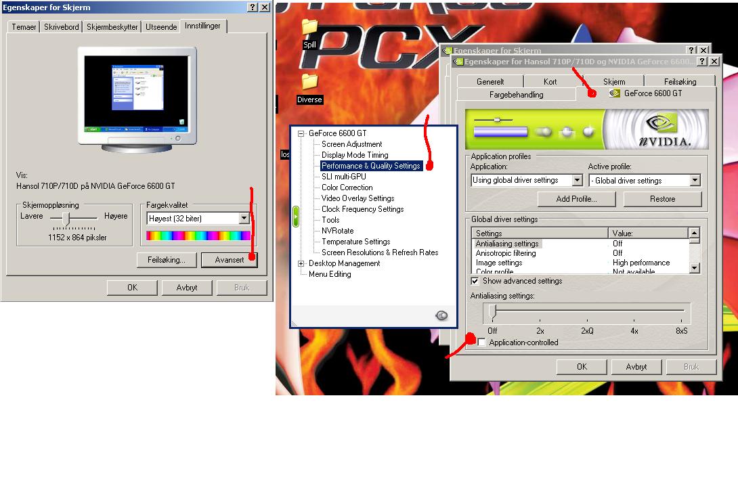738x486 pixels.
Task: Click the help button in the Hansol 710P/710D properties title bar
Action: (701, 61)
